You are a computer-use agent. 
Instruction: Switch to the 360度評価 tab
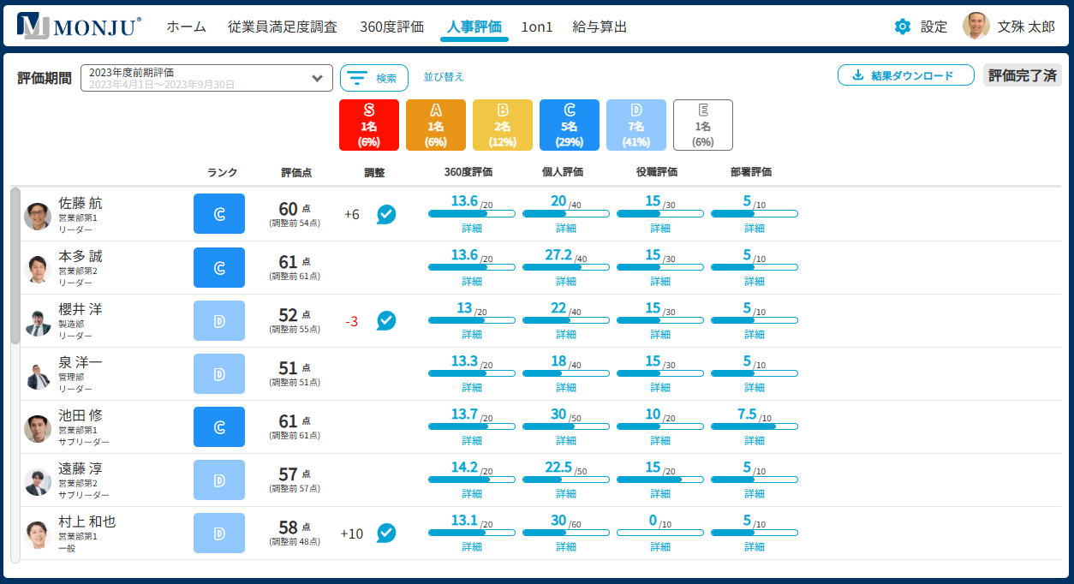(x=391, y=27)
